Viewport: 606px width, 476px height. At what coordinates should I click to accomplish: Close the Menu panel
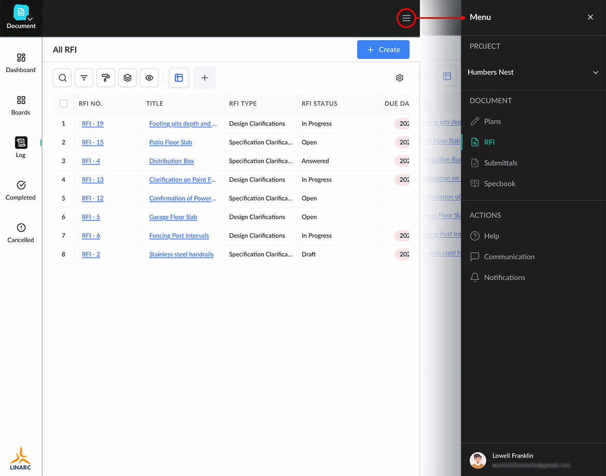tap(590, 17)
